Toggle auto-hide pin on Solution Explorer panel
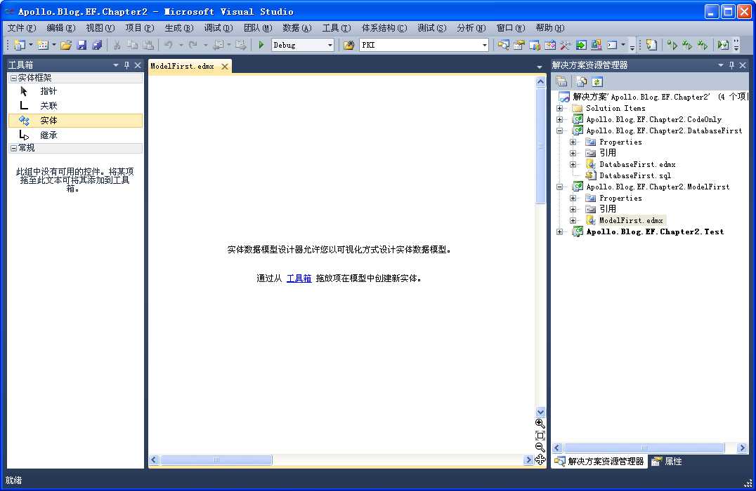This screenshot has height=491, width=756. (x=731, y=65)
